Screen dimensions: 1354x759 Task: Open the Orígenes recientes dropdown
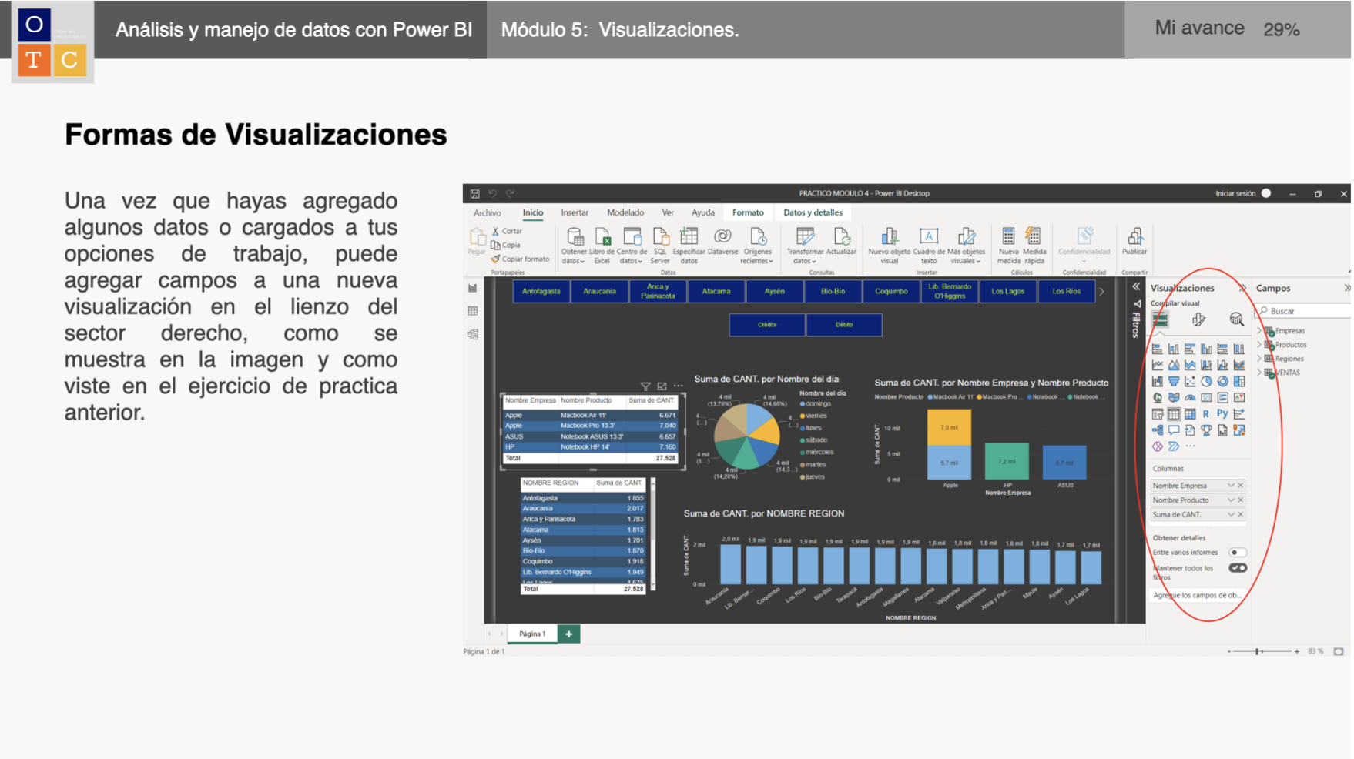point(757,246)
